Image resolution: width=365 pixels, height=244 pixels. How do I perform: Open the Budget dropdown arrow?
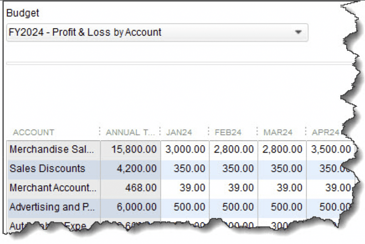298,32
